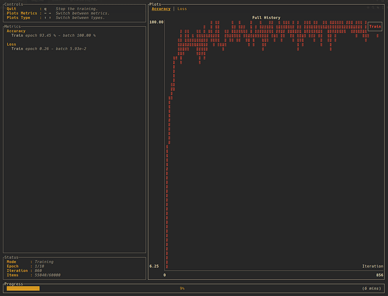
Task: Click the Accuracy heading in Metrics panel
Action: point(16,31)
